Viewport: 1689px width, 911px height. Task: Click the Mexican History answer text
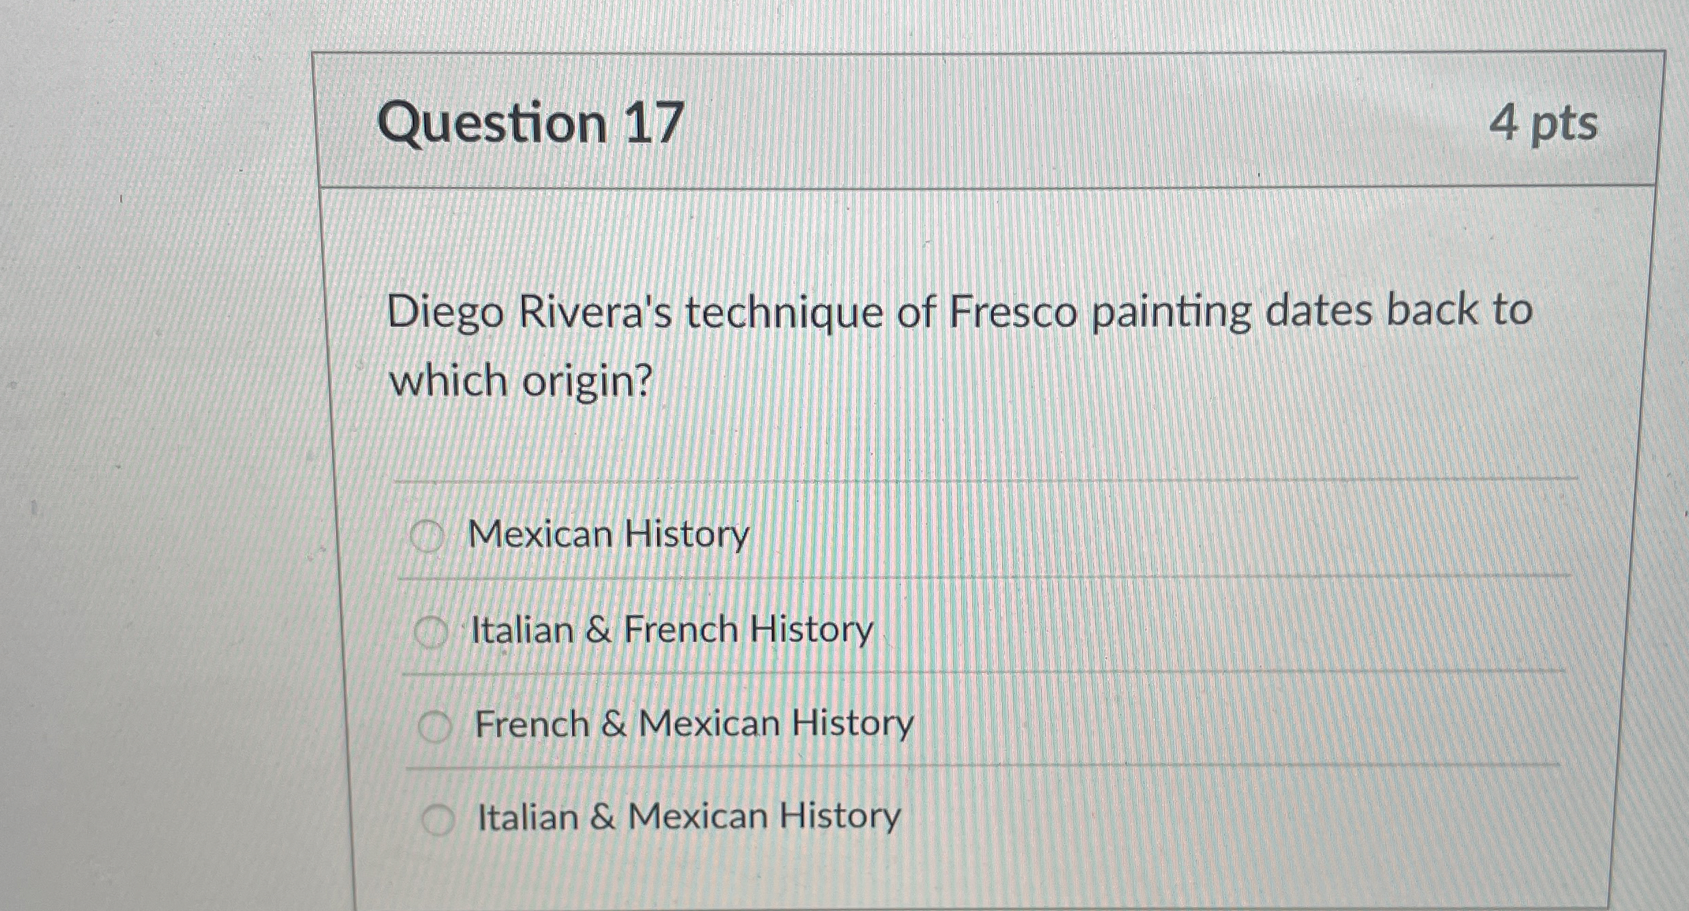(610, 536)
